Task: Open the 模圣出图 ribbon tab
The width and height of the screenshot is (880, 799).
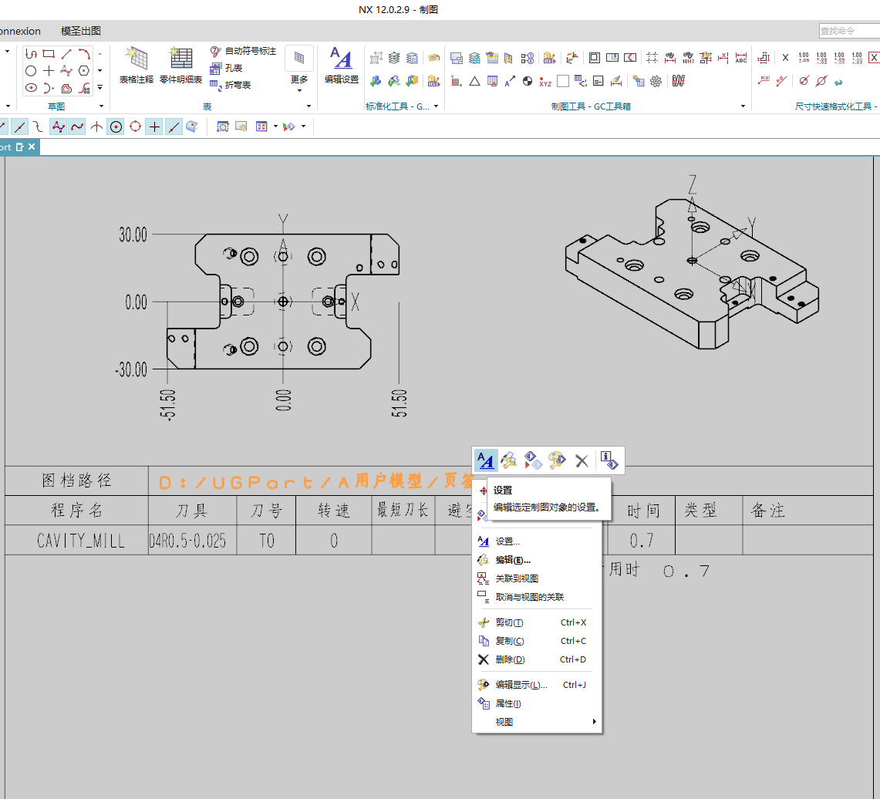Action: 81,32
